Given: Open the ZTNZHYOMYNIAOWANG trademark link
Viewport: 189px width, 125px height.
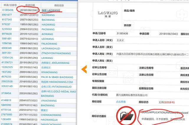Looking at the screenshot, I should 56,53.
